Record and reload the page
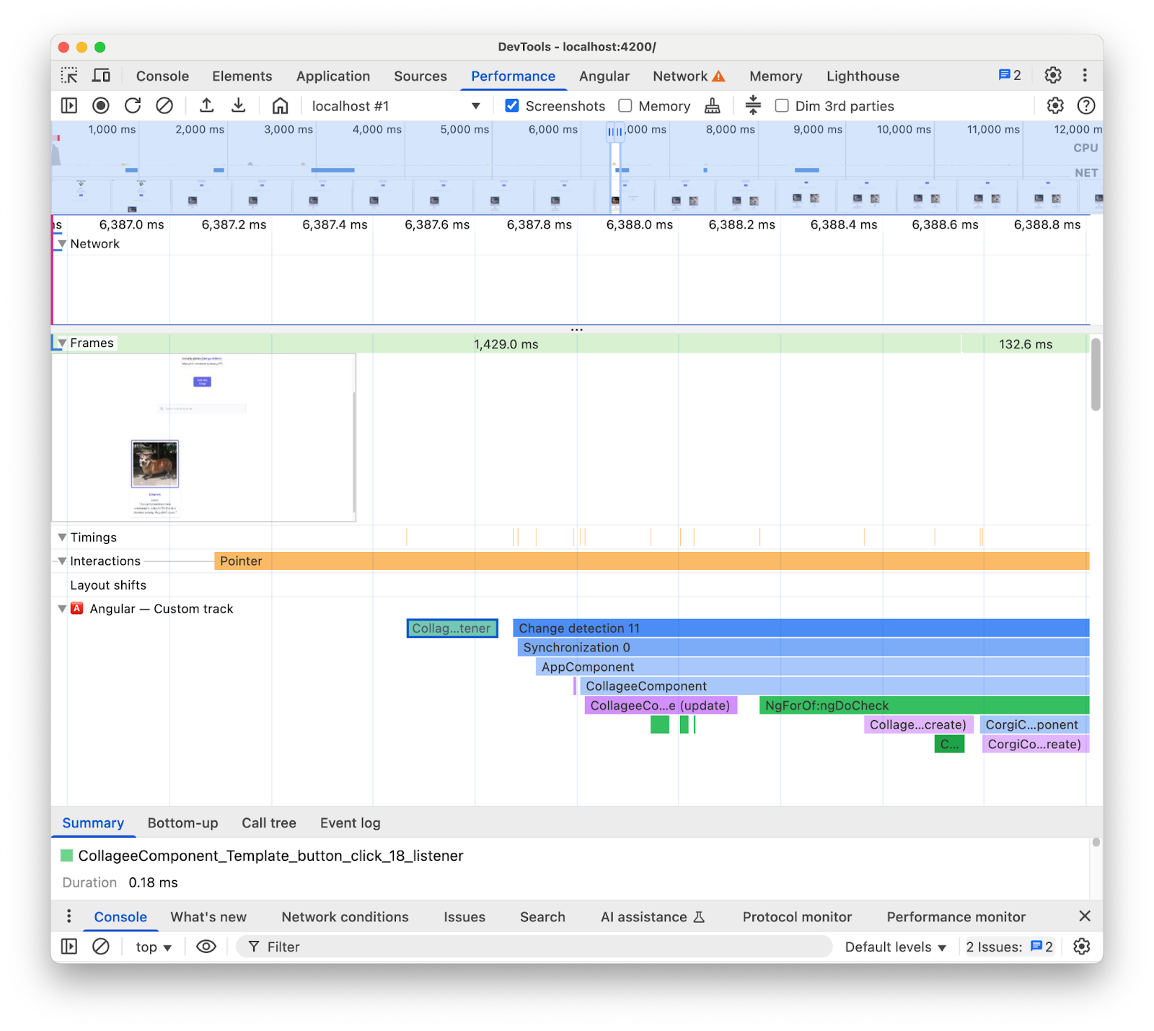1154x1031 pixels. point(133,105)
